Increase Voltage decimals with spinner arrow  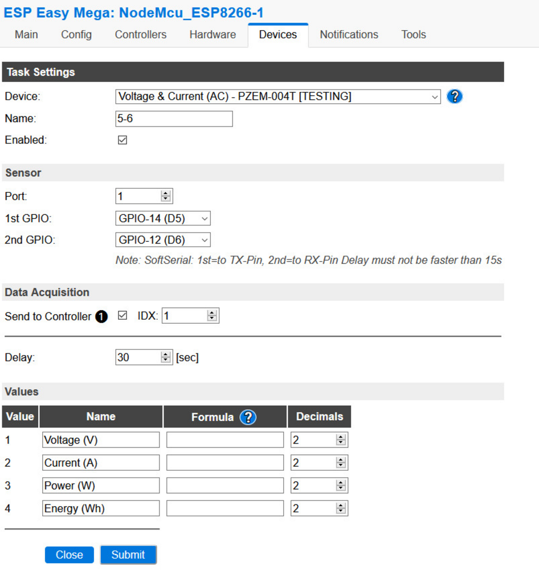[x=341, y=437]
